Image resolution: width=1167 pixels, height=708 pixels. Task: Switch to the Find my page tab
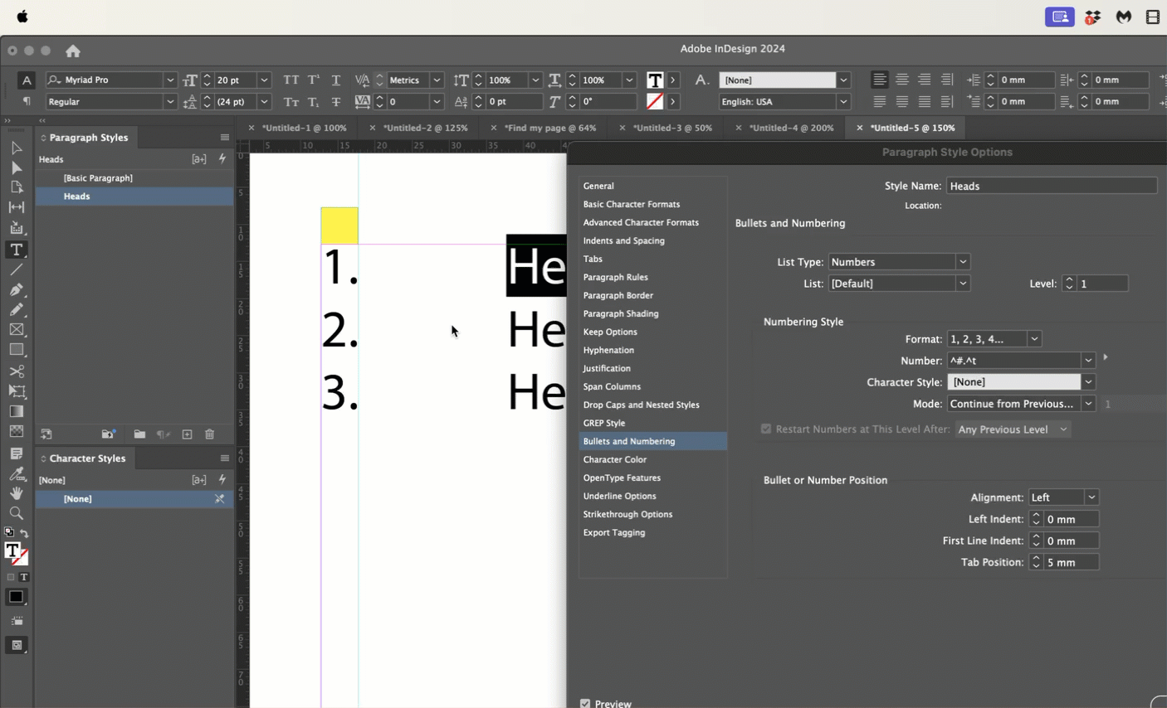pos(550,128)
